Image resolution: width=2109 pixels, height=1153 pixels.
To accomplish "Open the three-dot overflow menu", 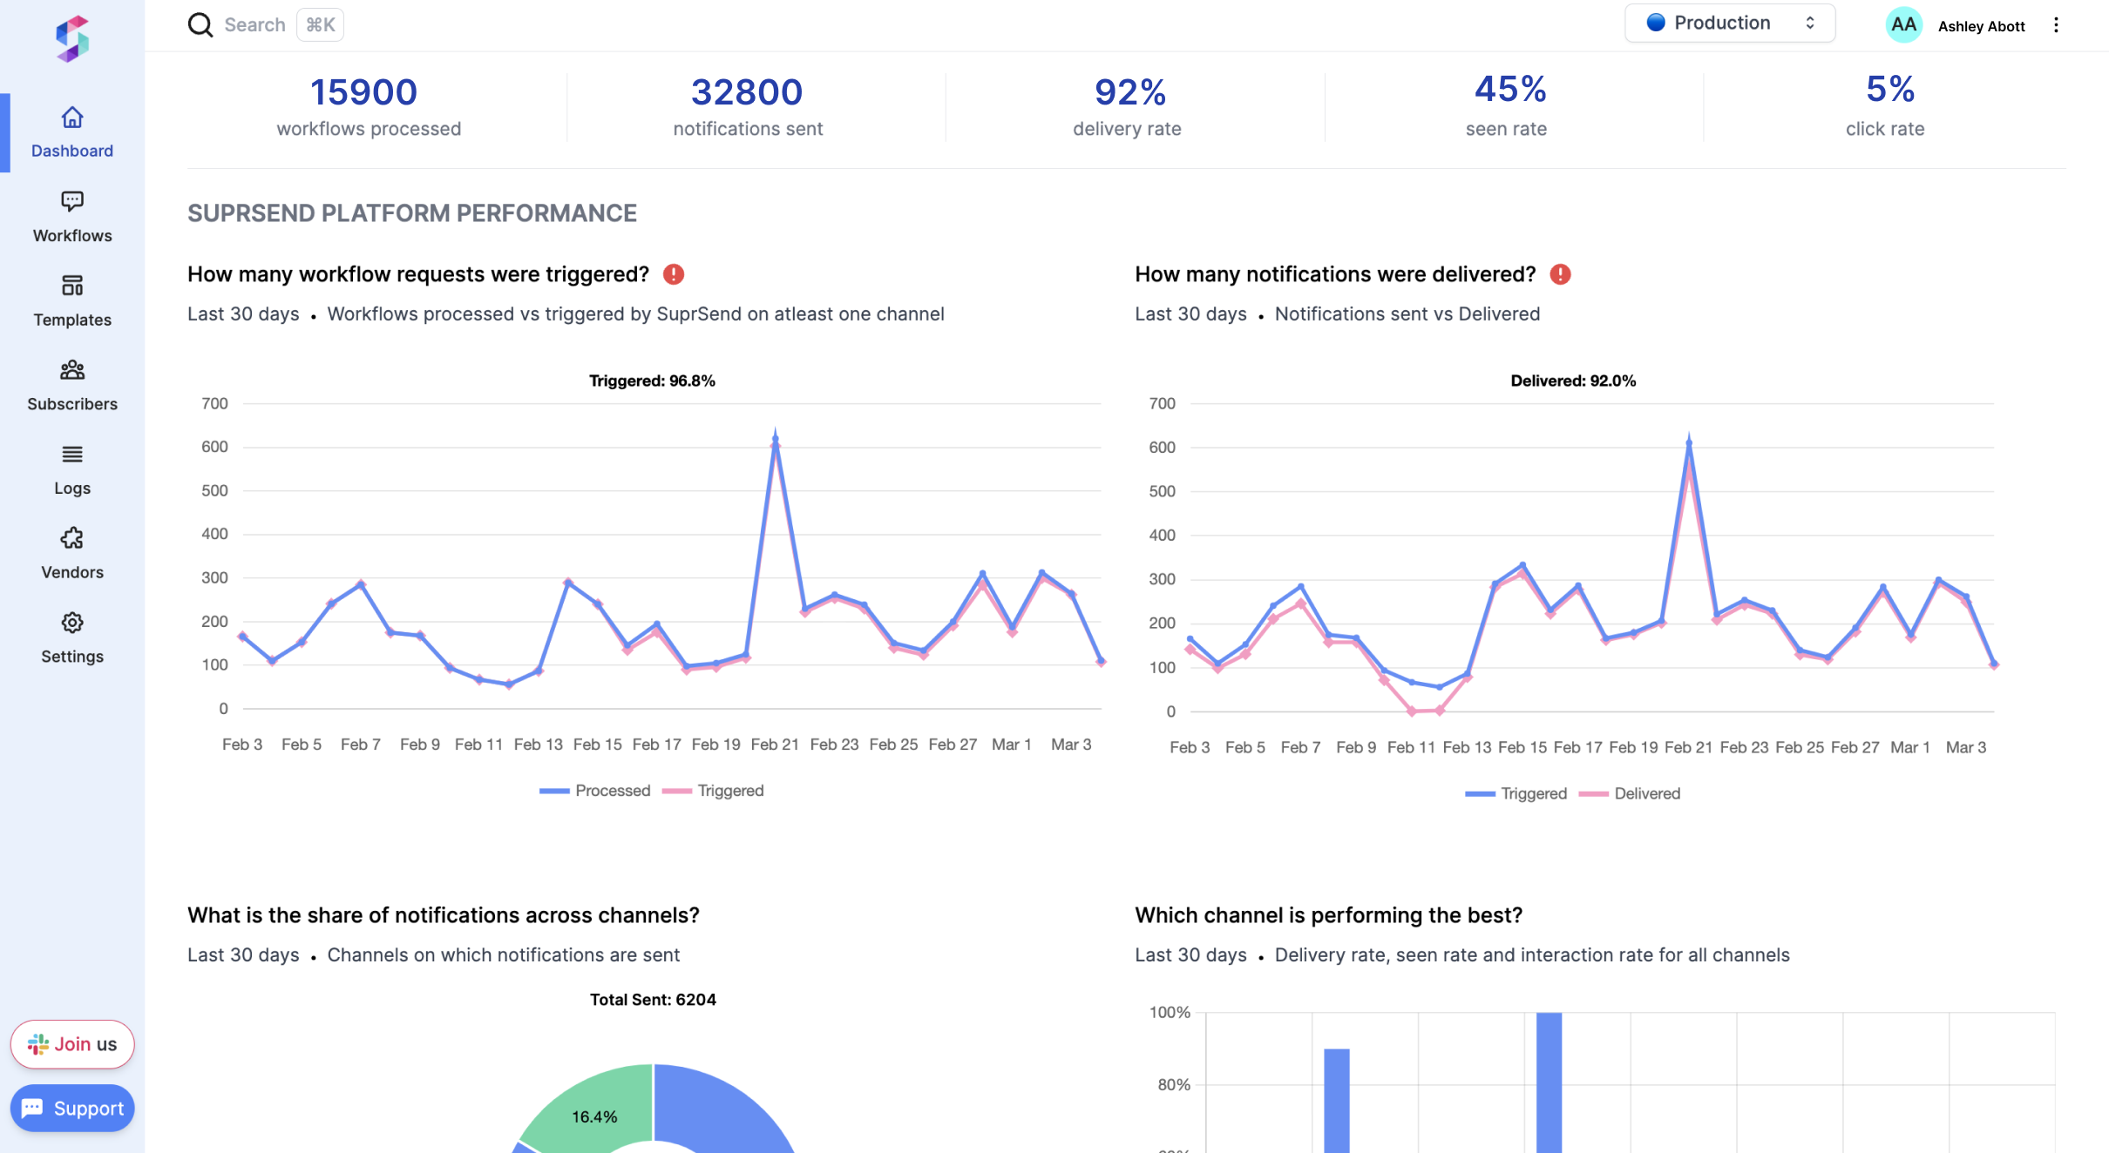I will coord(2057,24).
